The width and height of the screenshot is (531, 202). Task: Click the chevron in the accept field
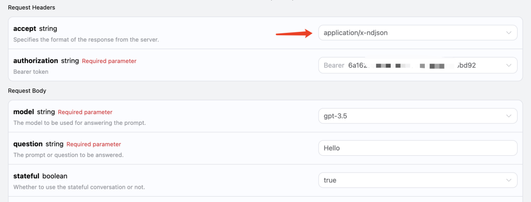(508, 33)
